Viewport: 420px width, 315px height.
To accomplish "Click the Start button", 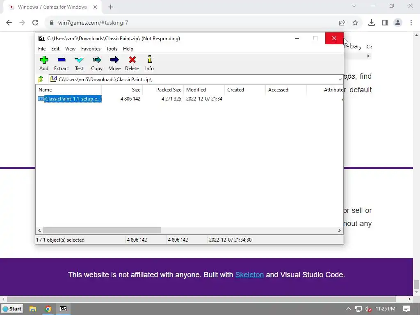I will [x=12, y=309].
